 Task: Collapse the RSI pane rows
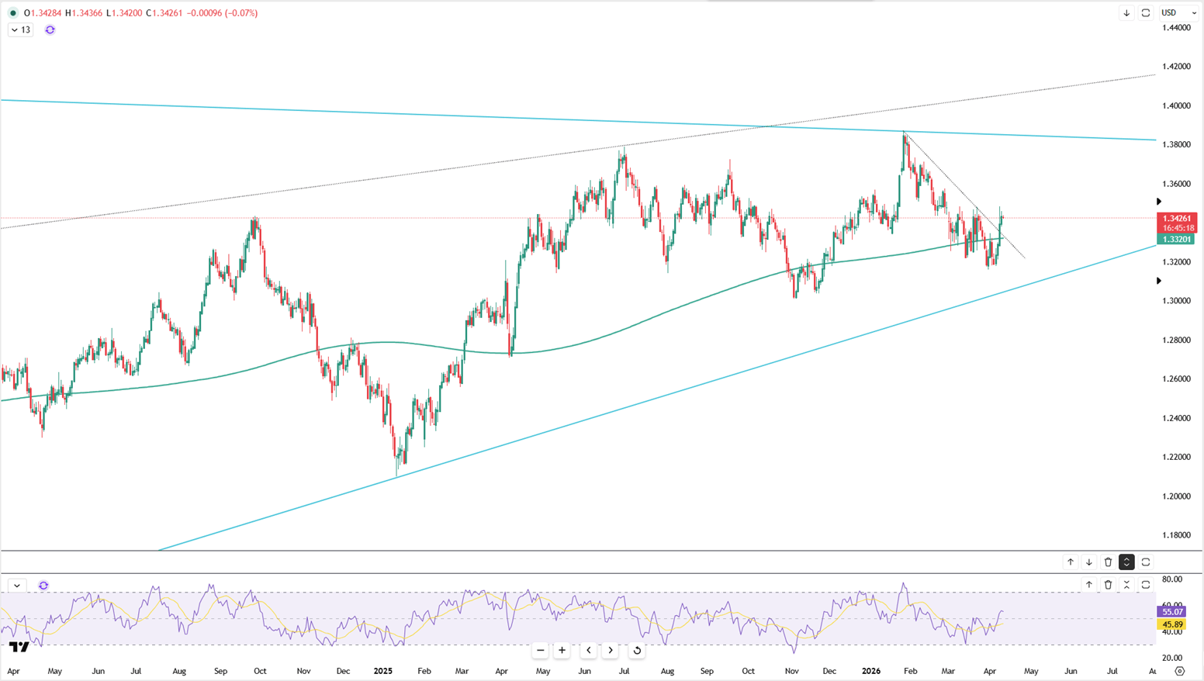click(x=1126, y=585)
